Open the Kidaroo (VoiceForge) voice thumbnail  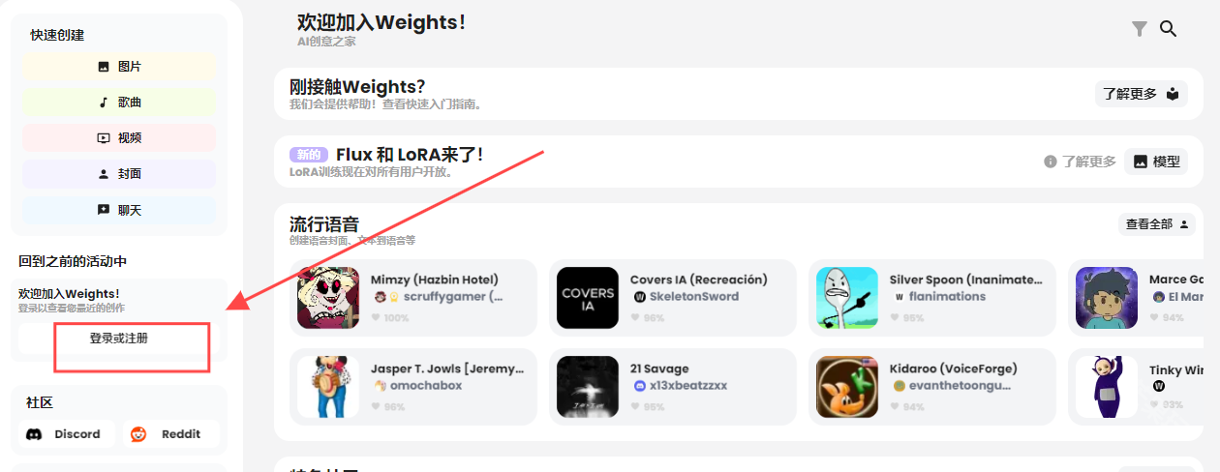click(x=847, y=387)
